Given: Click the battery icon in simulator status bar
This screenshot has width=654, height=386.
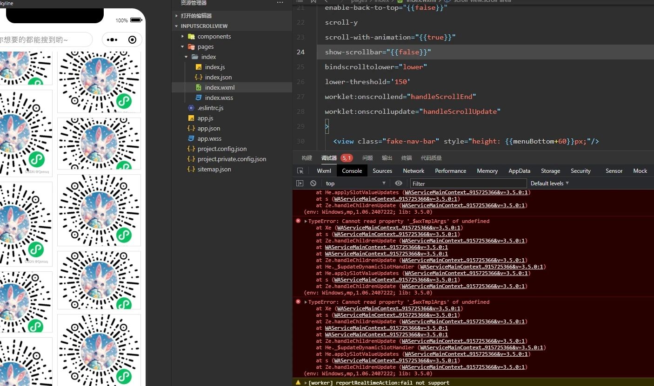Looking at the screenshot, I should pos(136,20).
